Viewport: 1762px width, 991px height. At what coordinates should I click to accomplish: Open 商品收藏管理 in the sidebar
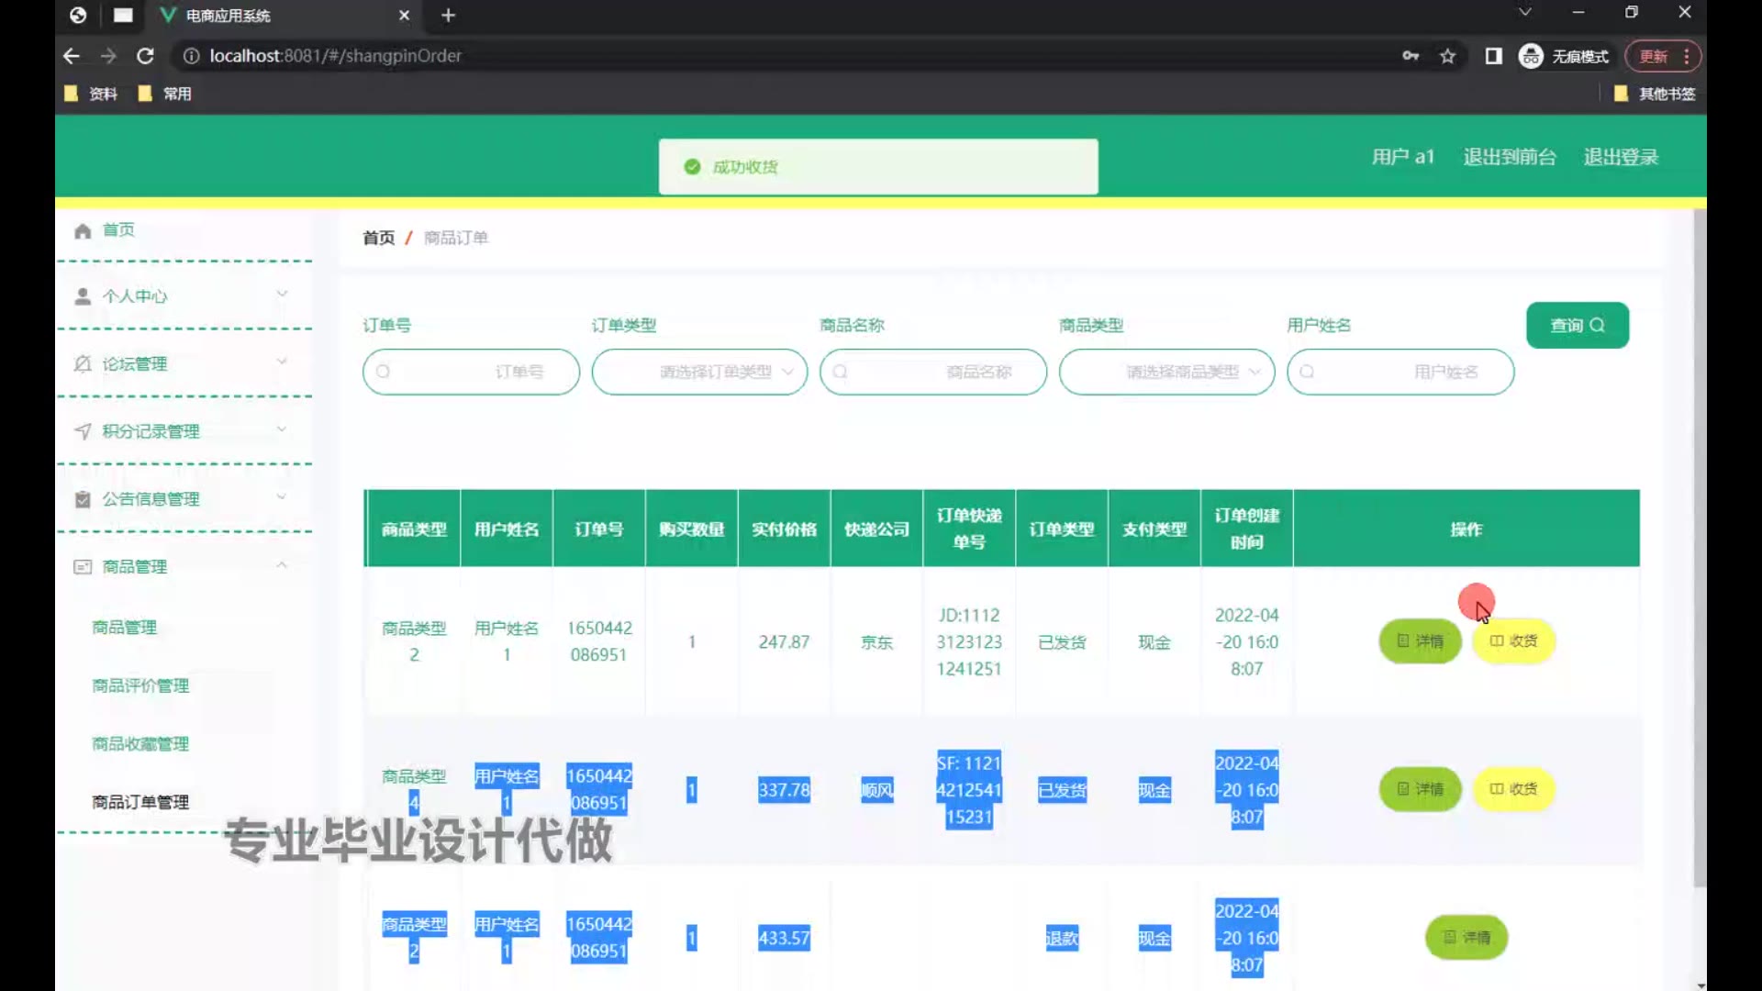click(x=140, y=744)
